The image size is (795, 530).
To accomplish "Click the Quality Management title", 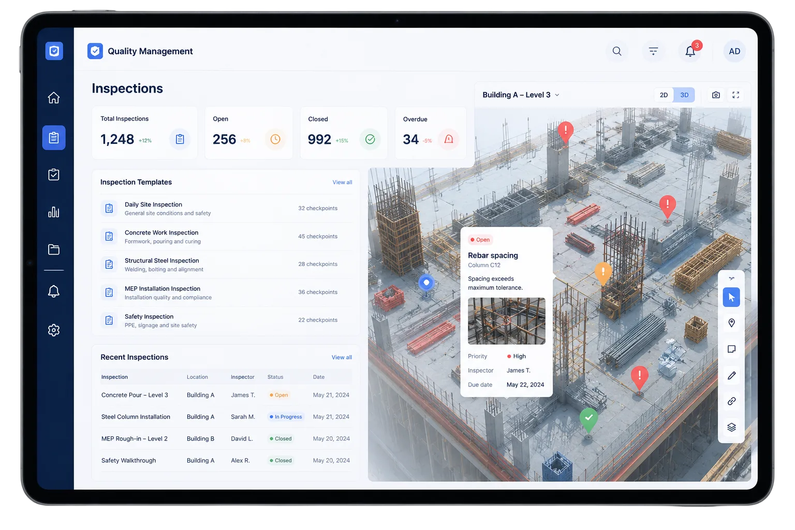I will [150, 51].
